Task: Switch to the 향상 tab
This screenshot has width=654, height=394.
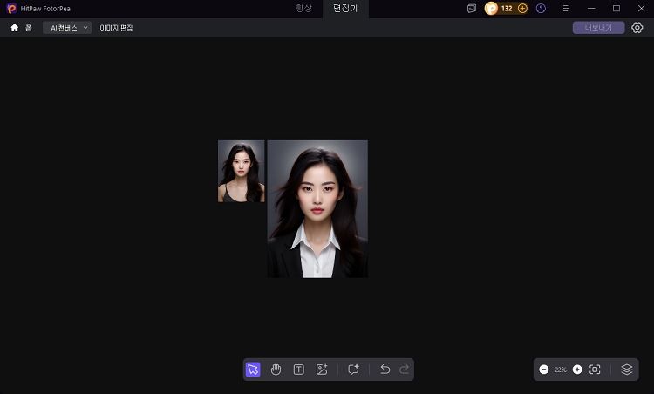Action: (x=303, y=9)
